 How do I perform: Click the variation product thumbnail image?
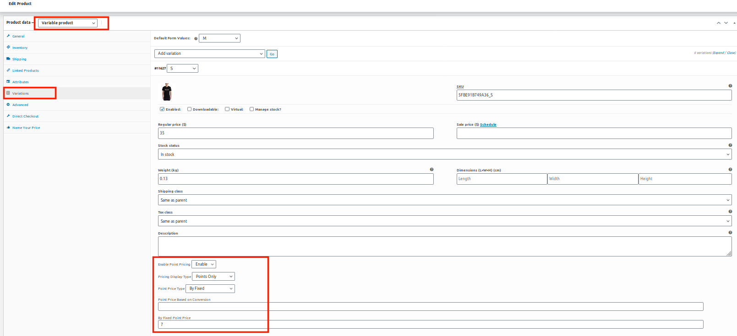click(167, 92)
